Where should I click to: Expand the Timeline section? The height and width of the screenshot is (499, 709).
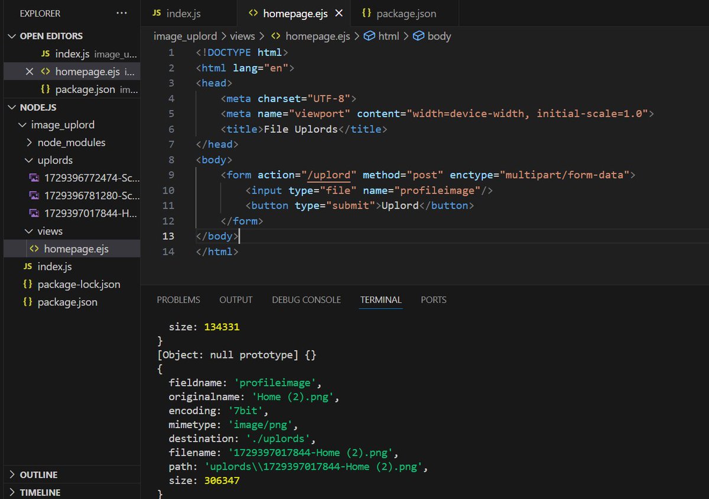[12, 492]
